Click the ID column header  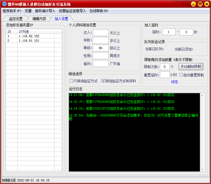click(x=12, y=32)
